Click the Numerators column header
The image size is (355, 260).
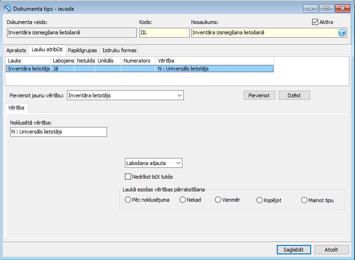(138, 61)
